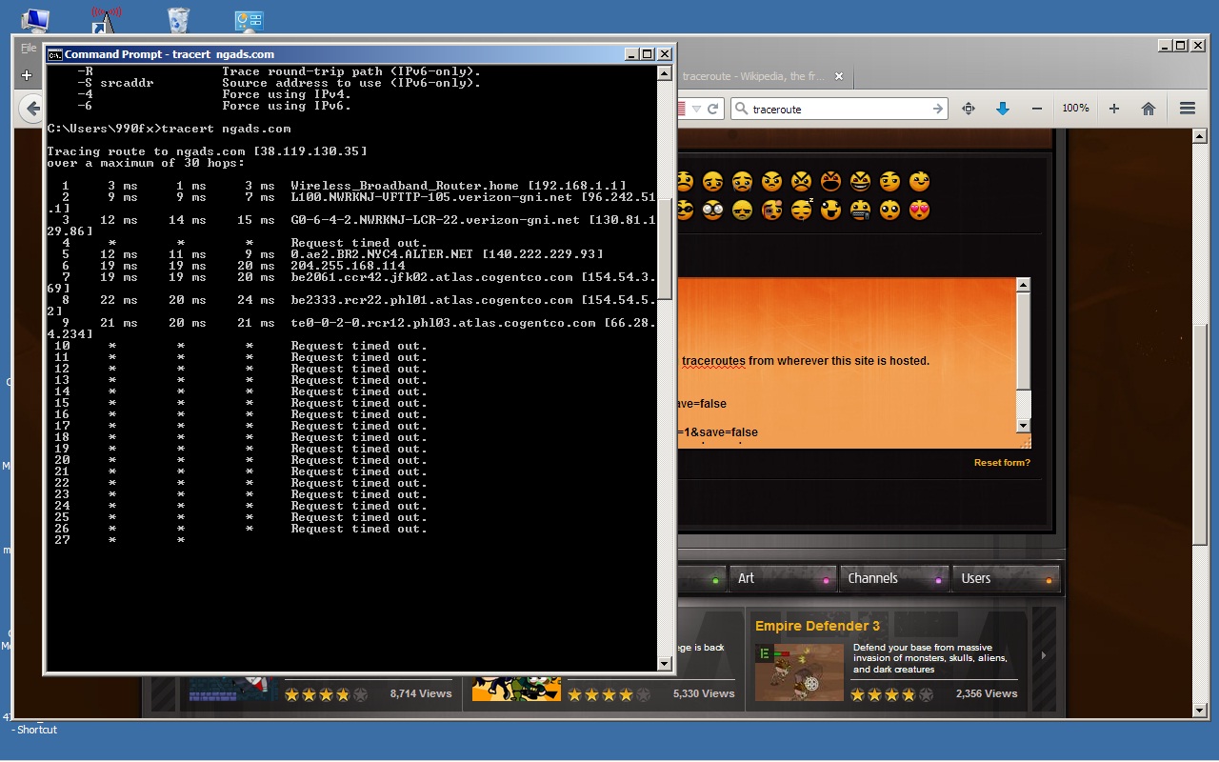Viewport: 1219px width, 762px height.
Task: Click the search magnifier icon
Action: coord(741,109)
